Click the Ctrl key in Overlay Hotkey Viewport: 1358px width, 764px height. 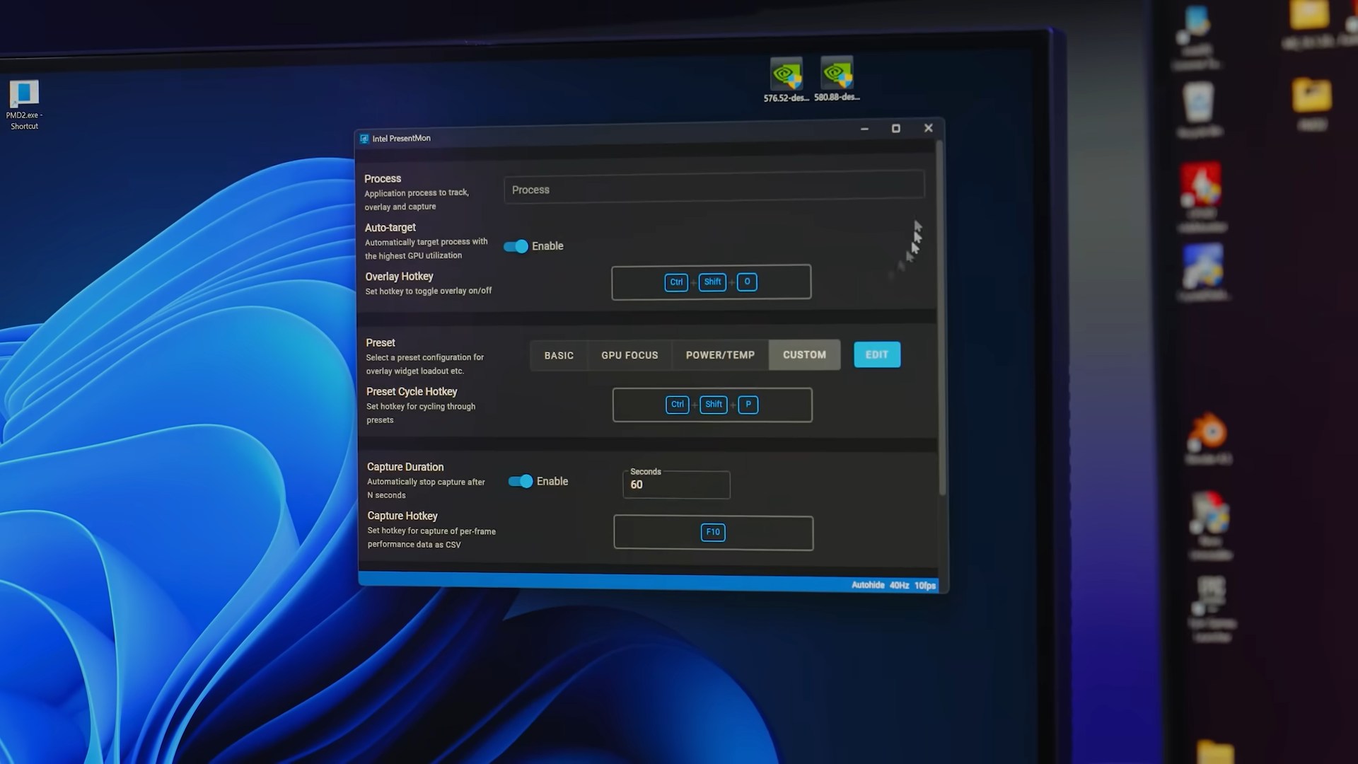(x=676, y=282)
